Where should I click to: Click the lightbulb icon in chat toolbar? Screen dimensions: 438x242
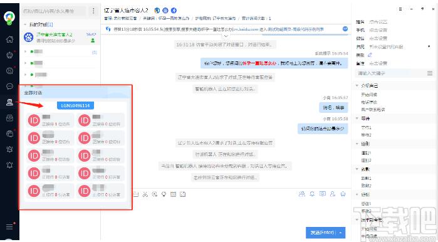point(164,194)
